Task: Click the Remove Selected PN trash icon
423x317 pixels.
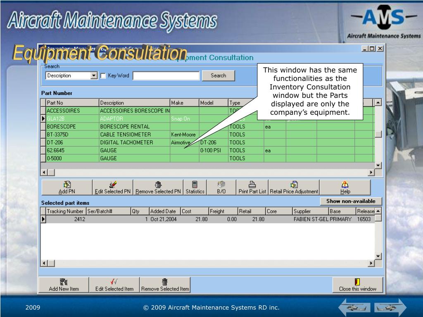Action: pyautogui.click(x=158, y=185)
